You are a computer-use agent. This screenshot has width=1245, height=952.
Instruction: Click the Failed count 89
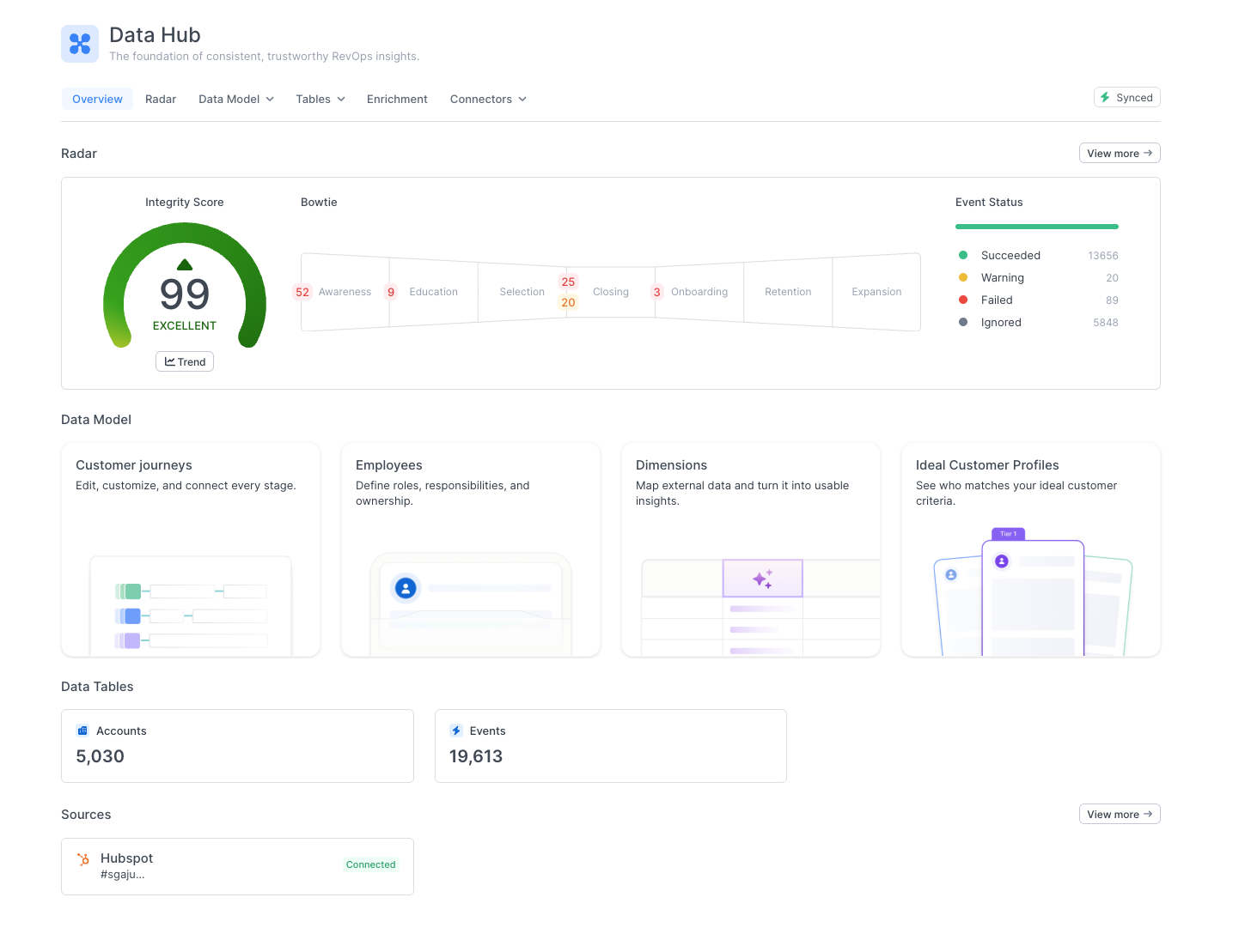(1112, 300)
